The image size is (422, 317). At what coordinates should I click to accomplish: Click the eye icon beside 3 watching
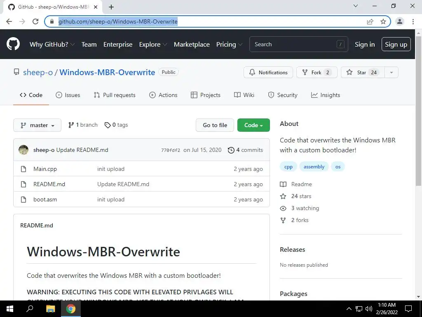point(283,208)
